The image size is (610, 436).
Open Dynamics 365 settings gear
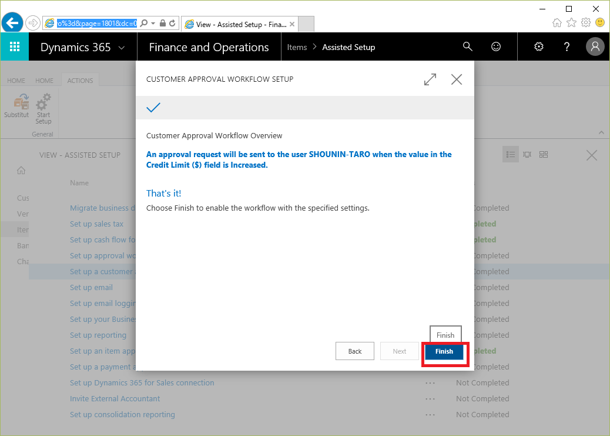pos(539,46)
